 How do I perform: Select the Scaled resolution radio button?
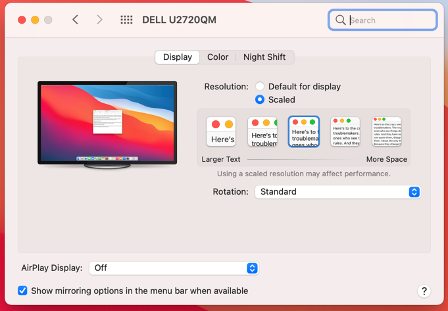tap(260, 99)
